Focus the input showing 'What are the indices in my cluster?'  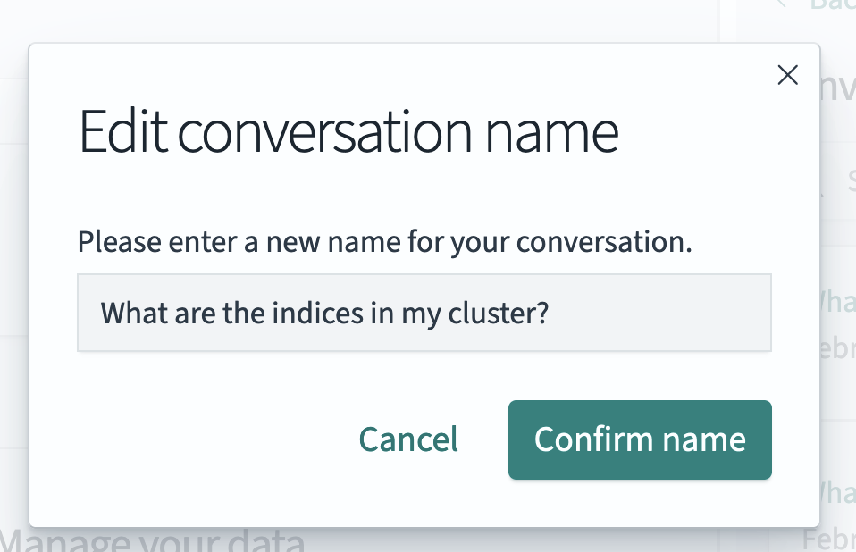point(424,314)
